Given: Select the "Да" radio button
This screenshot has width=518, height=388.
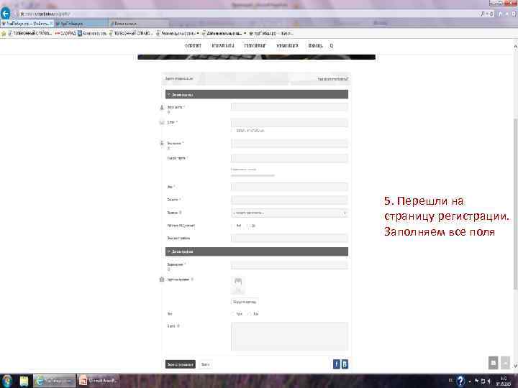Looking at the screenshot, I should tap(247, 226).
